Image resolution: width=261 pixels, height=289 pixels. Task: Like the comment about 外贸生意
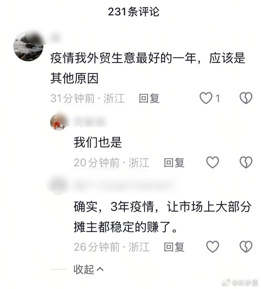(206, 98)
